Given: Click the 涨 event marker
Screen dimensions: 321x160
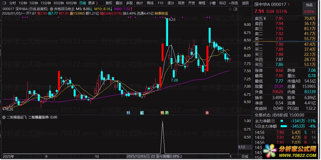Looking at the screenshot, I should (207, 112).
